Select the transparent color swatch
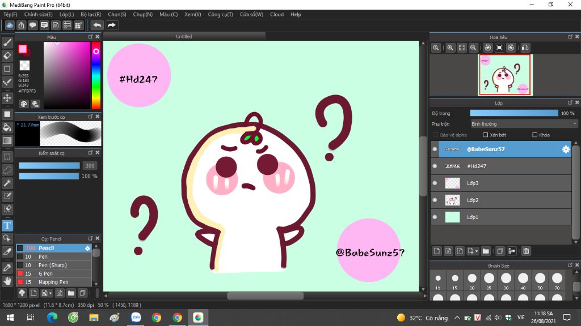Screen dimensions: 581x326 coord(24,66)
